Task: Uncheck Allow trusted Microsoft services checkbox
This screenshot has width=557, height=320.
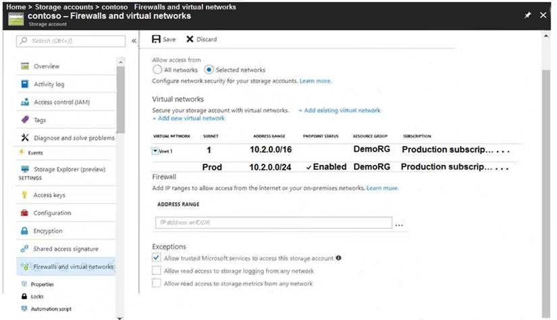Action: pos(157,257)
